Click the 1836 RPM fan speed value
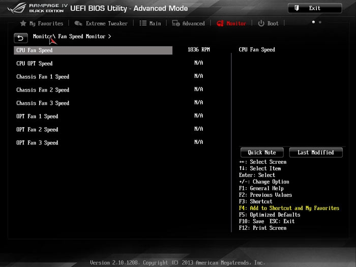The width and height of the screenshot is (356, 267). click(198, 50)
